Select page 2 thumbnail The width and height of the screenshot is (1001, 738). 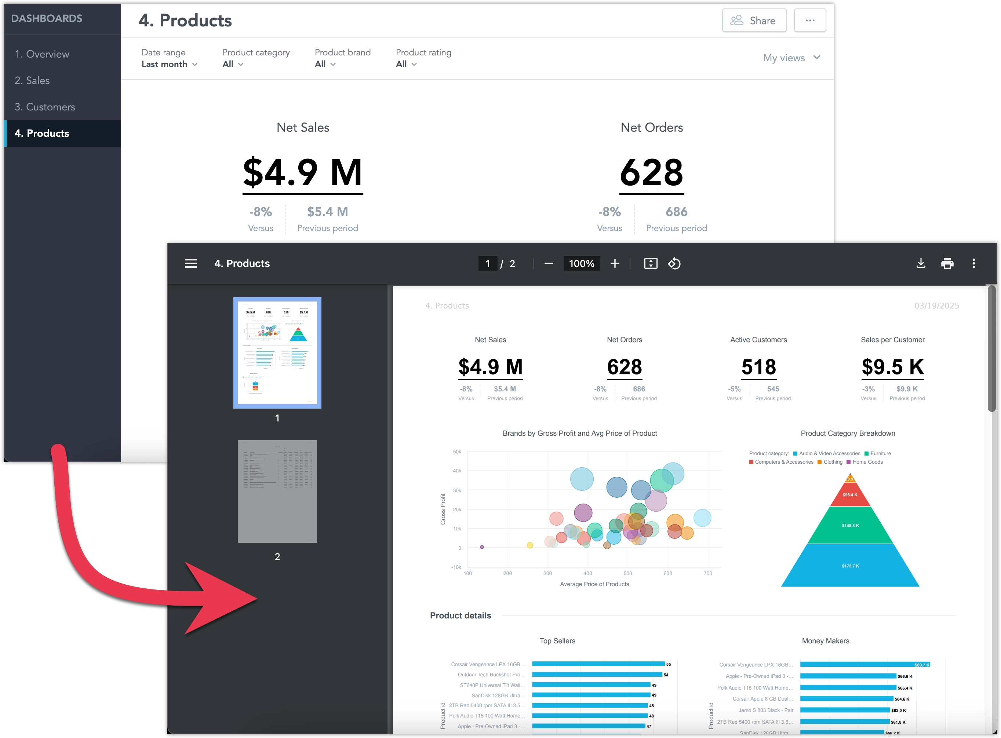(x=277, y=492)
